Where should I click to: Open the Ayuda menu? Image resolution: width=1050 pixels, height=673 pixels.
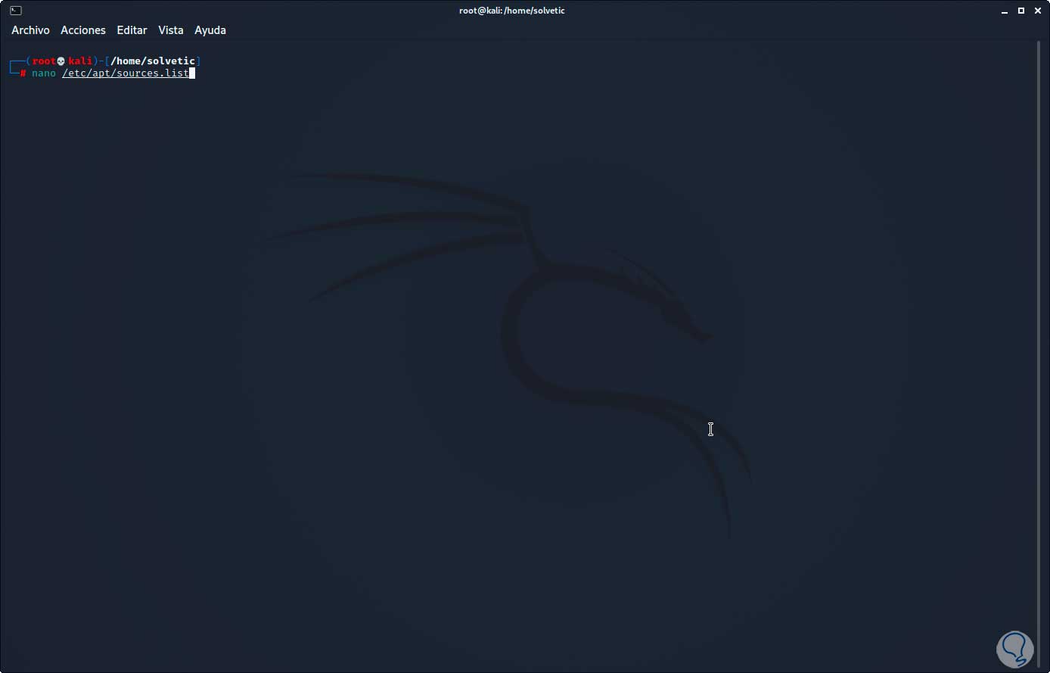pos(210,30)
